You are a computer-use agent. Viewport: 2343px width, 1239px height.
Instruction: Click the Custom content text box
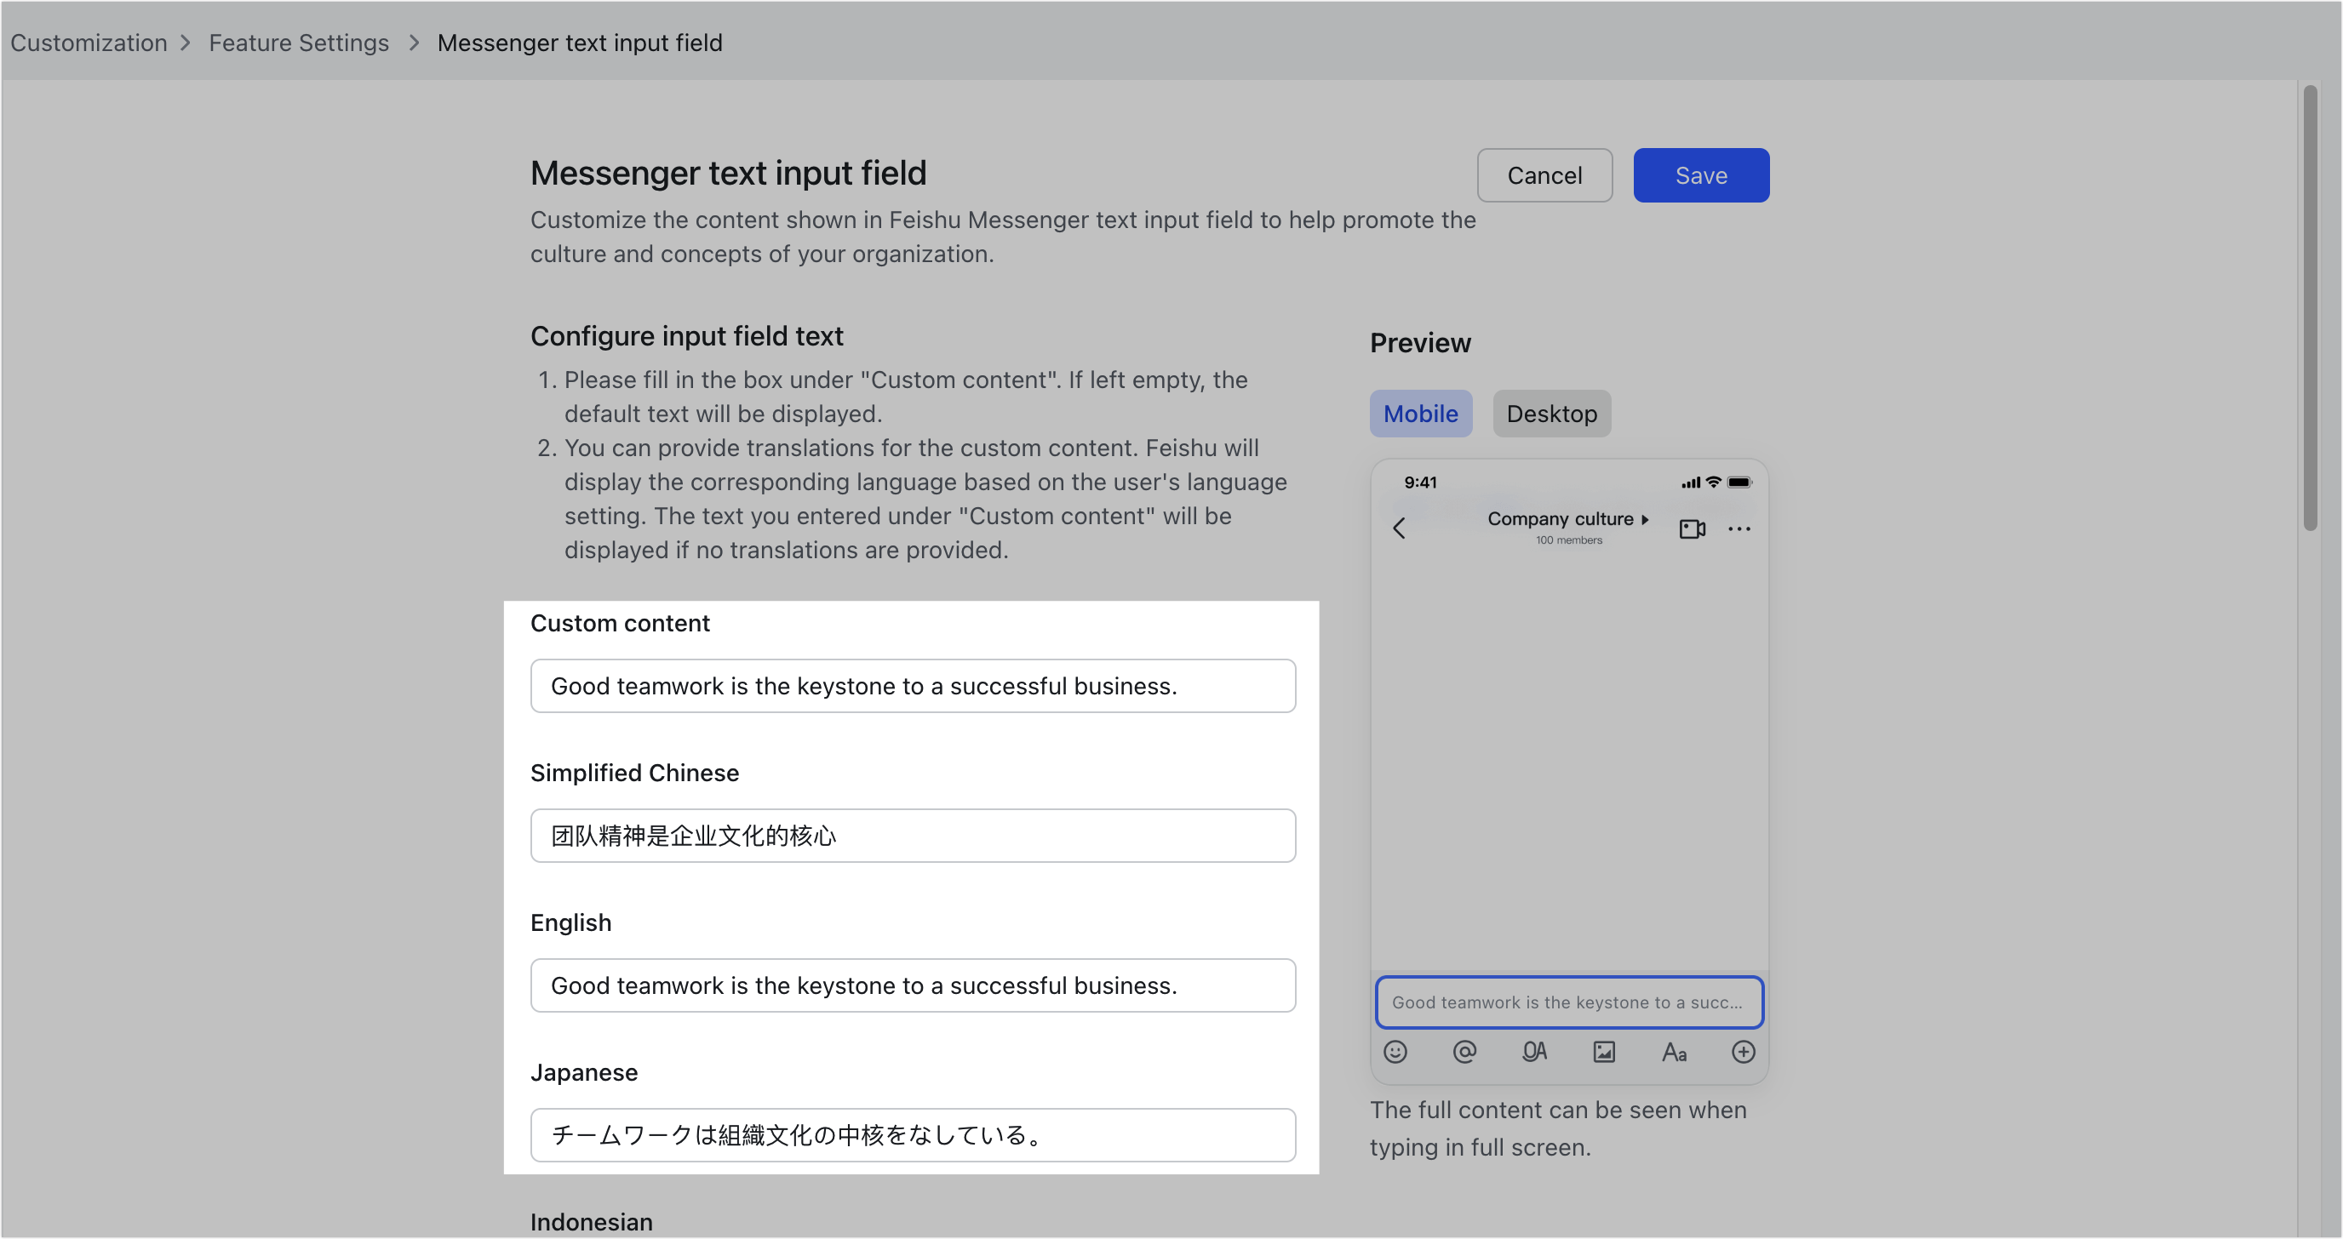pos(913,687)
